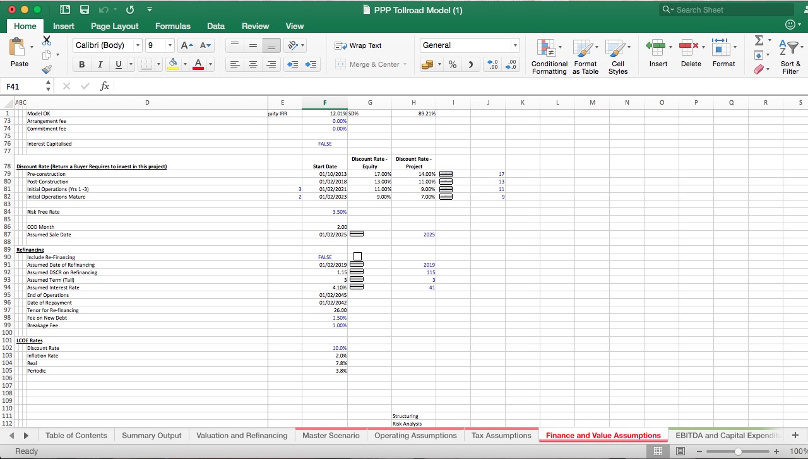Viewport: 808px width, 459px height.
Task: Expand the Merge & Center dropdown arrow
Action: [405, 64]
